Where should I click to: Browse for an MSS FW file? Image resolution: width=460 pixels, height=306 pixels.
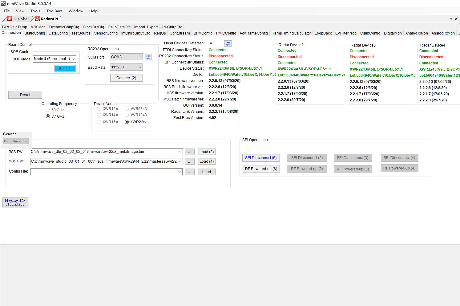[190, 161]
